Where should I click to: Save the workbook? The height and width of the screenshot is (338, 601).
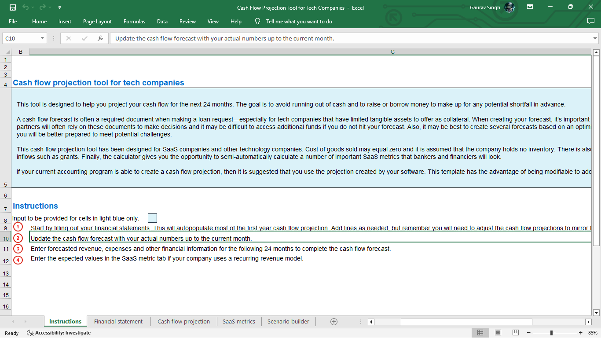click(x=12, y=7)
